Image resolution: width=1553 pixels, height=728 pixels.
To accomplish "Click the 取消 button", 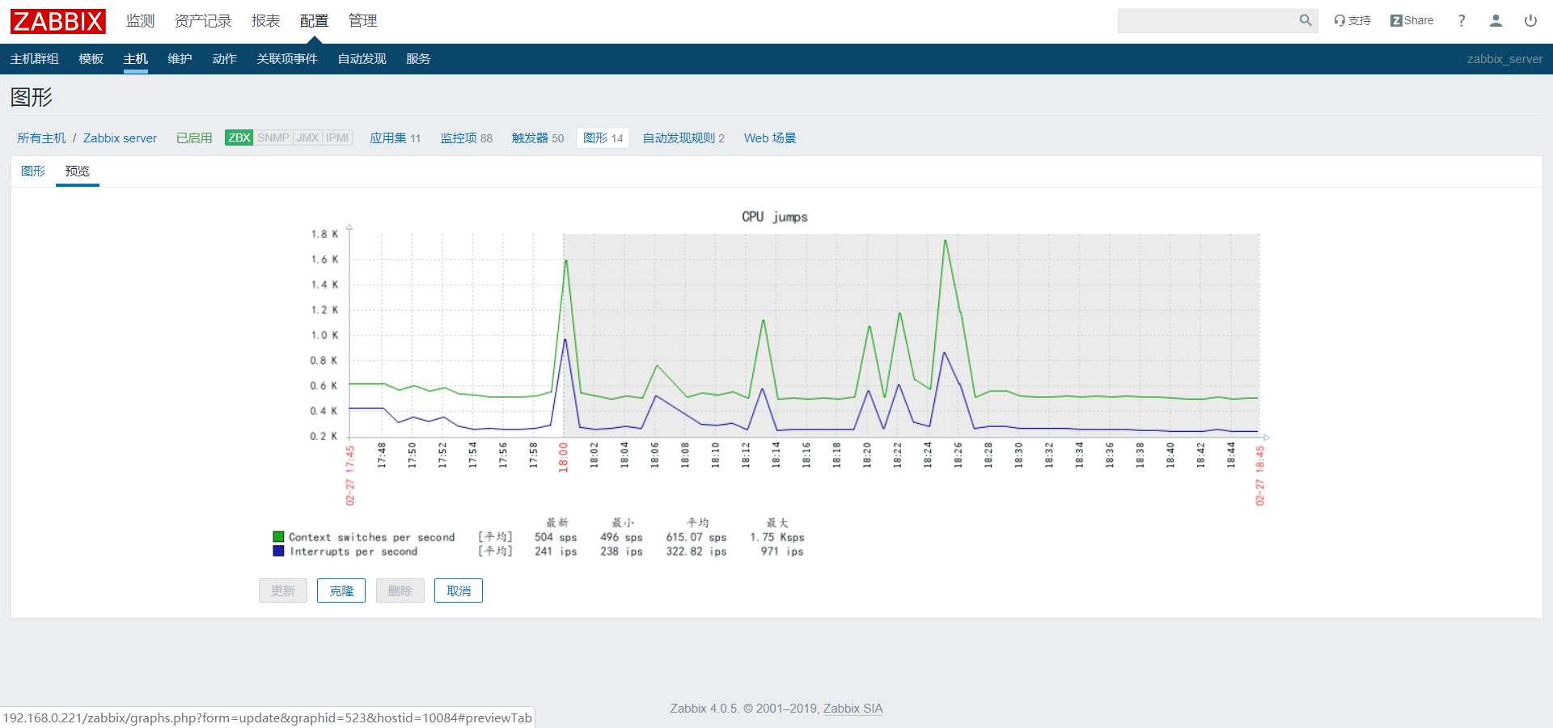I will pos(459,590).
